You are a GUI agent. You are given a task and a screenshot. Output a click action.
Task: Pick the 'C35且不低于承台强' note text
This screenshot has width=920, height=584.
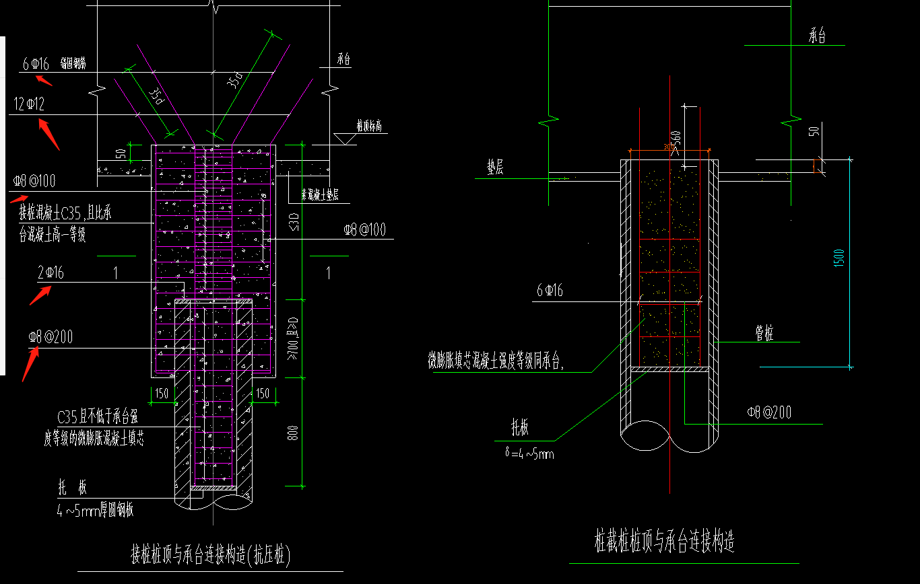(98, 418)
